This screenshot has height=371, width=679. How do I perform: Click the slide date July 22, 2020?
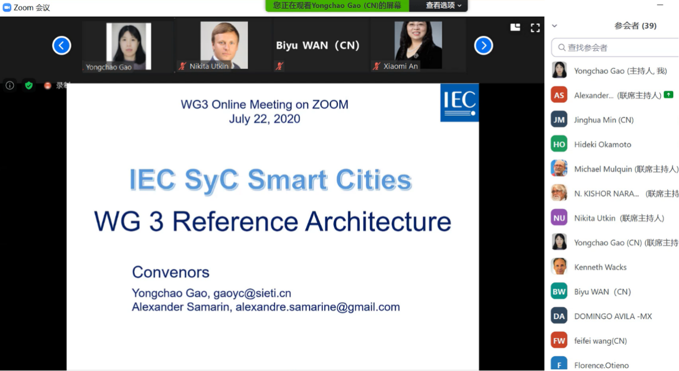(x=264, y=119)
